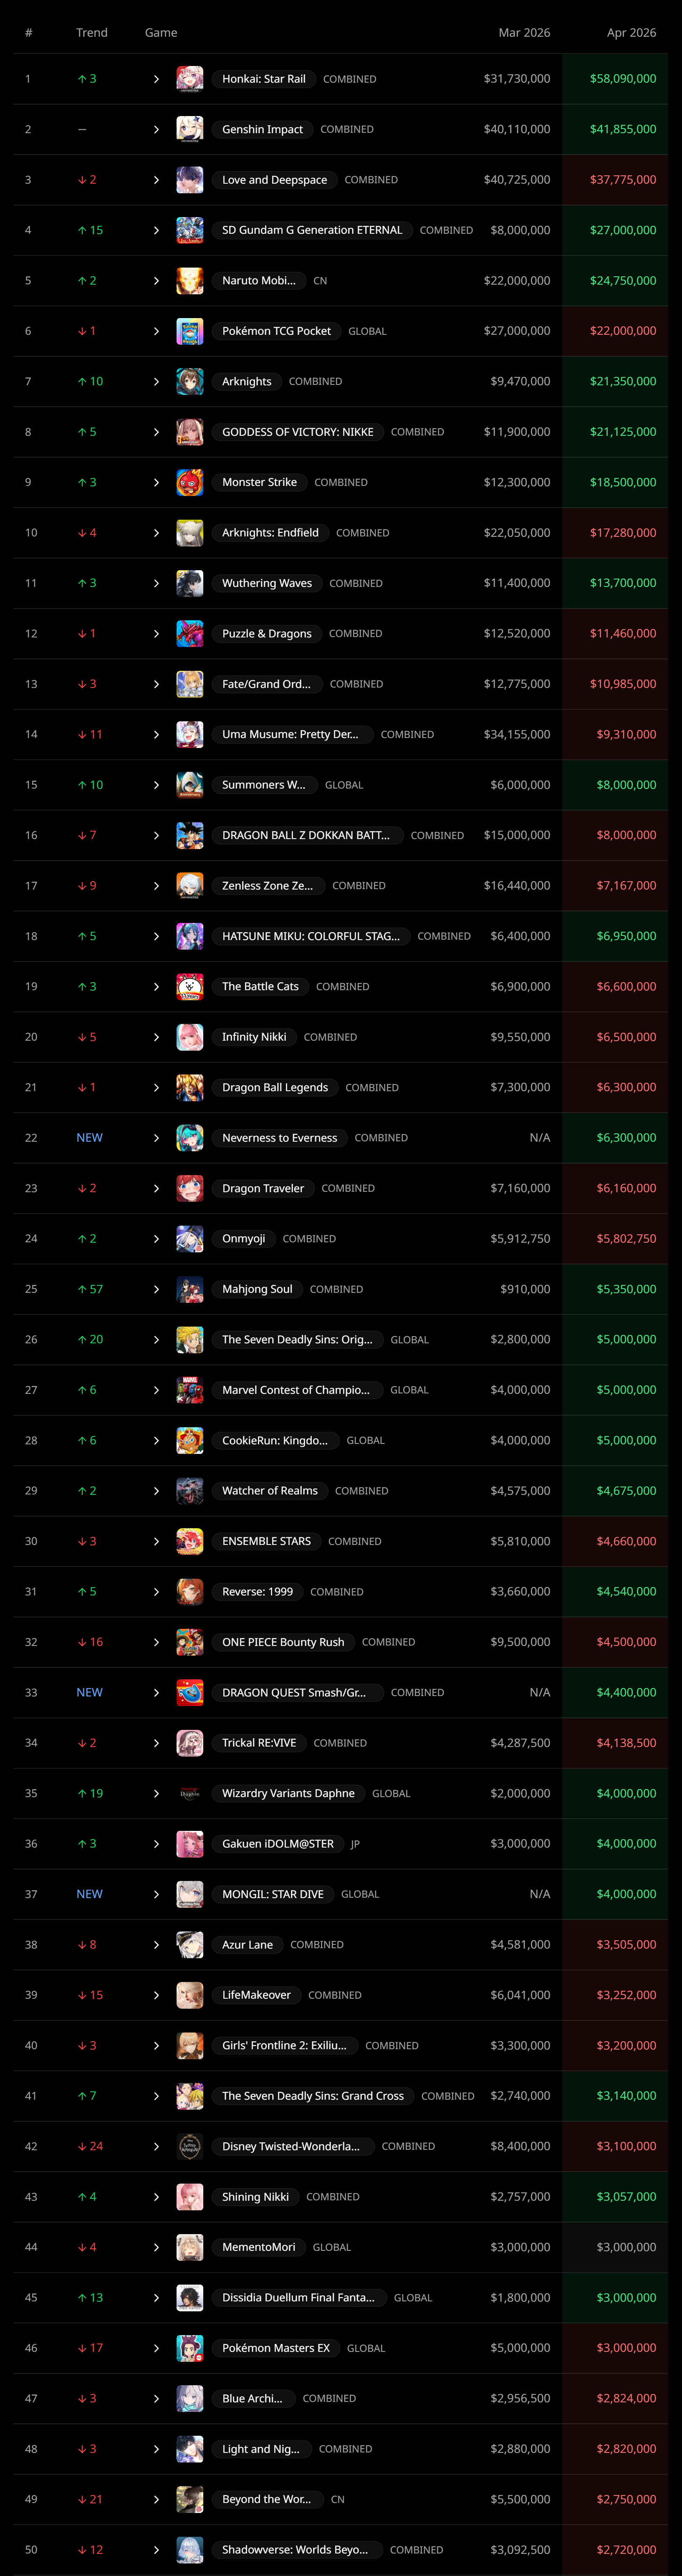Click the Honkai: Star Rail game icon
Image resolution: width=682 pixels, height=2576 pixels.
tap(190, 79)
